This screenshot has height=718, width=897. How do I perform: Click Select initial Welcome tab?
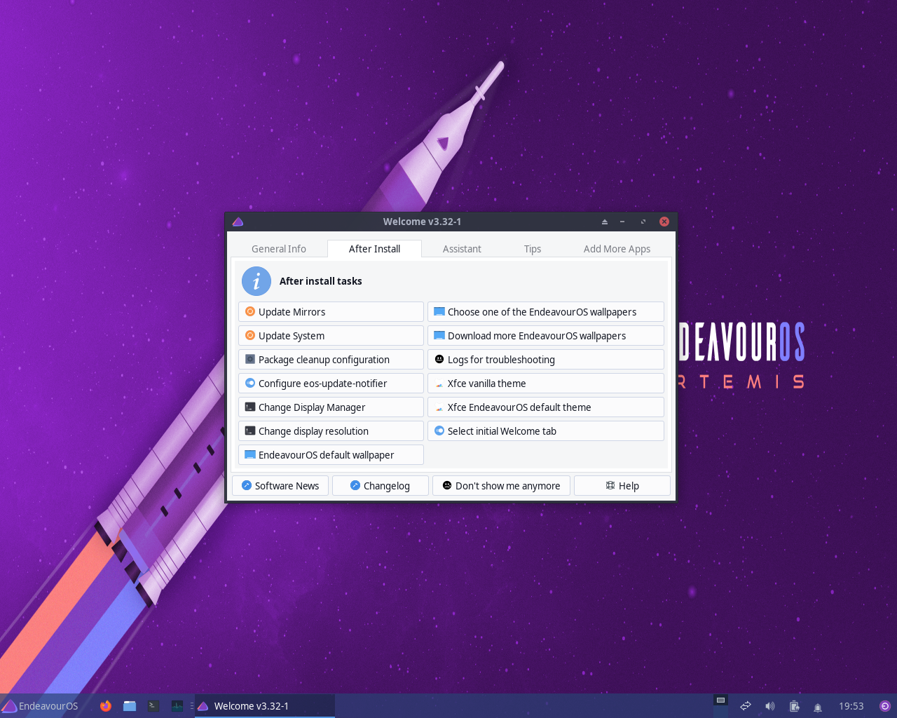[x=546, y=431]
